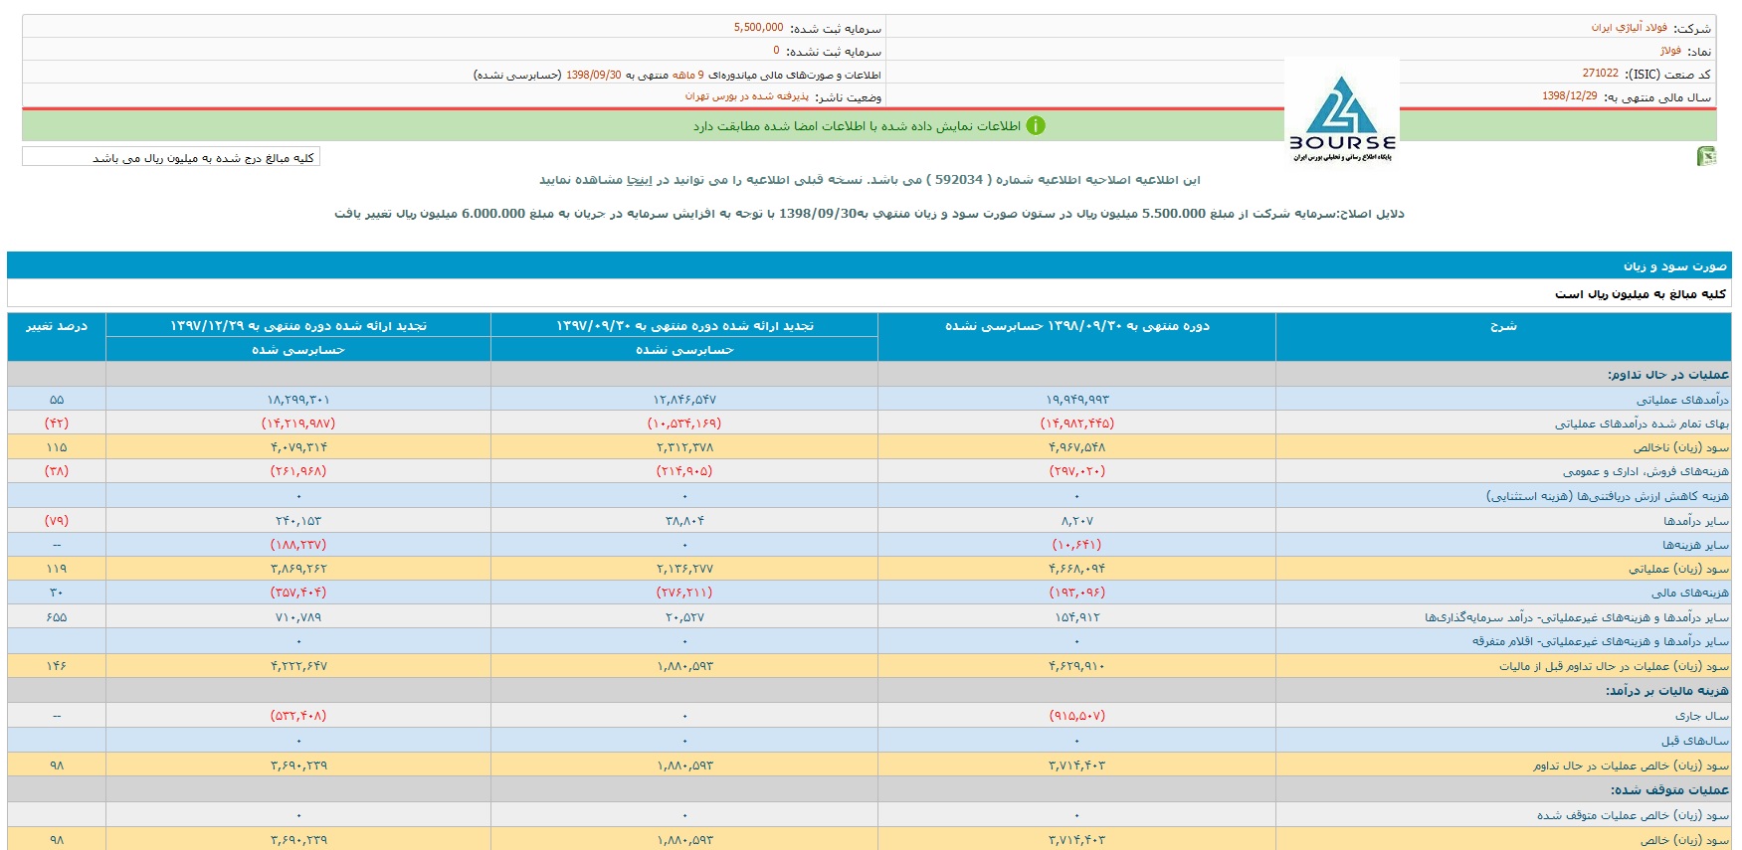Select the 'سایر هزینه‌ها' row label
The height and width of the screenshot is (850, 1742).
(x=1695, y=545)
